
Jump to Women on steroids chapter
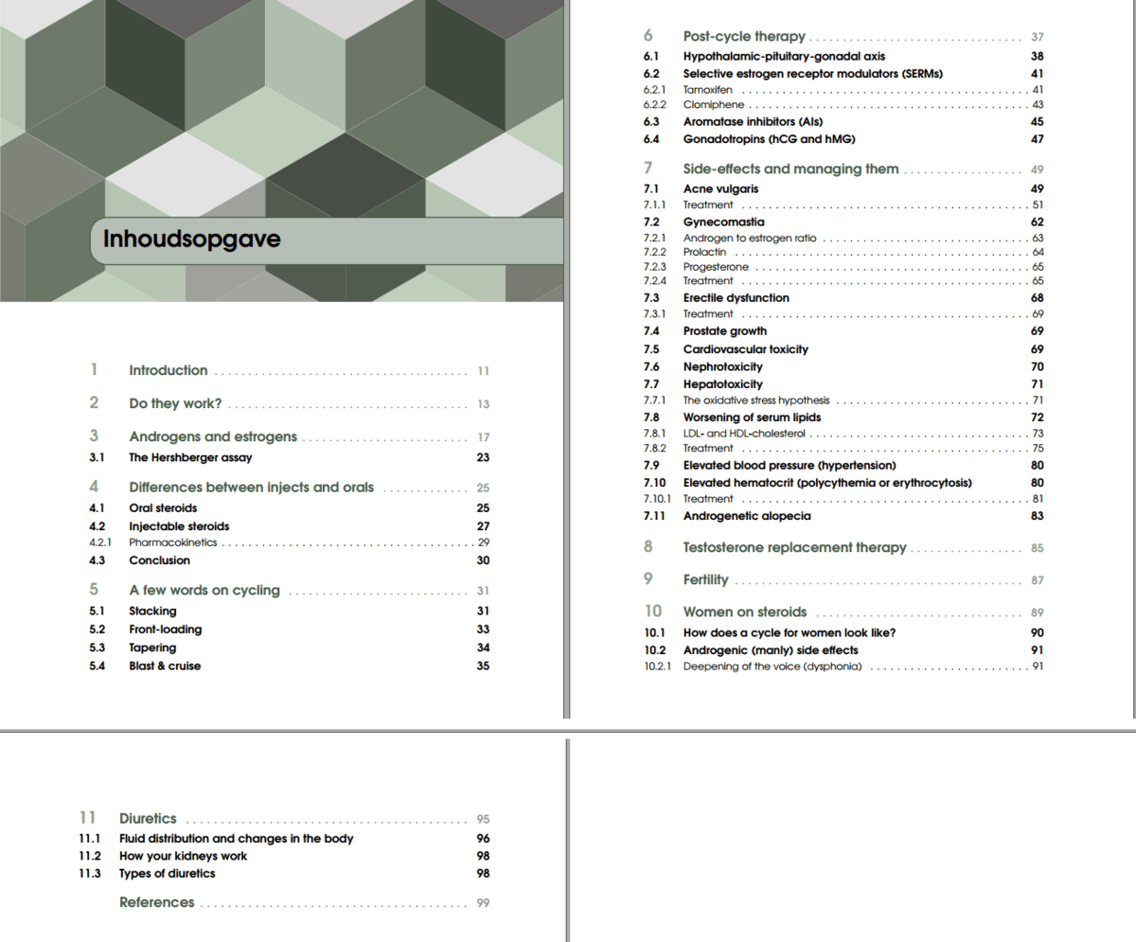point(745,612)
